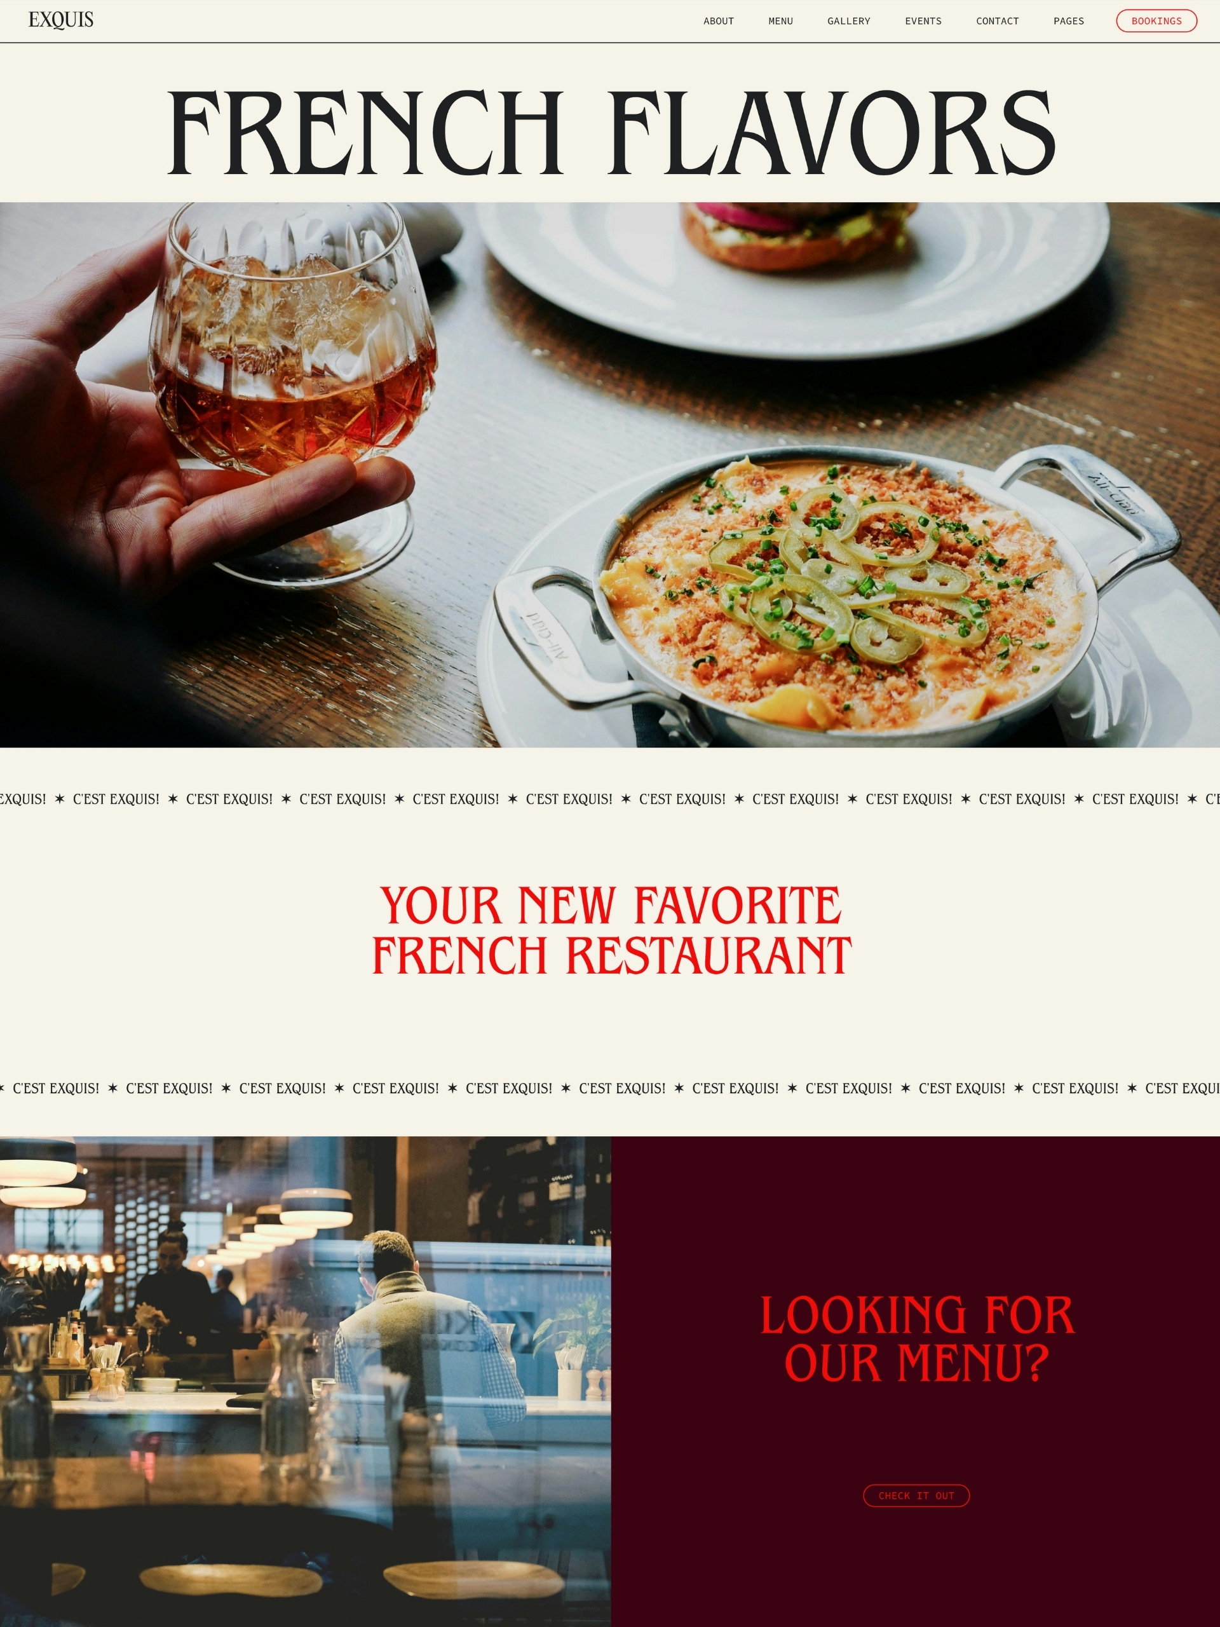Open the MENU navigation link
The height and width of the screenshot is (1627, 1220).
pyautogui.click(x=779, y=20)
